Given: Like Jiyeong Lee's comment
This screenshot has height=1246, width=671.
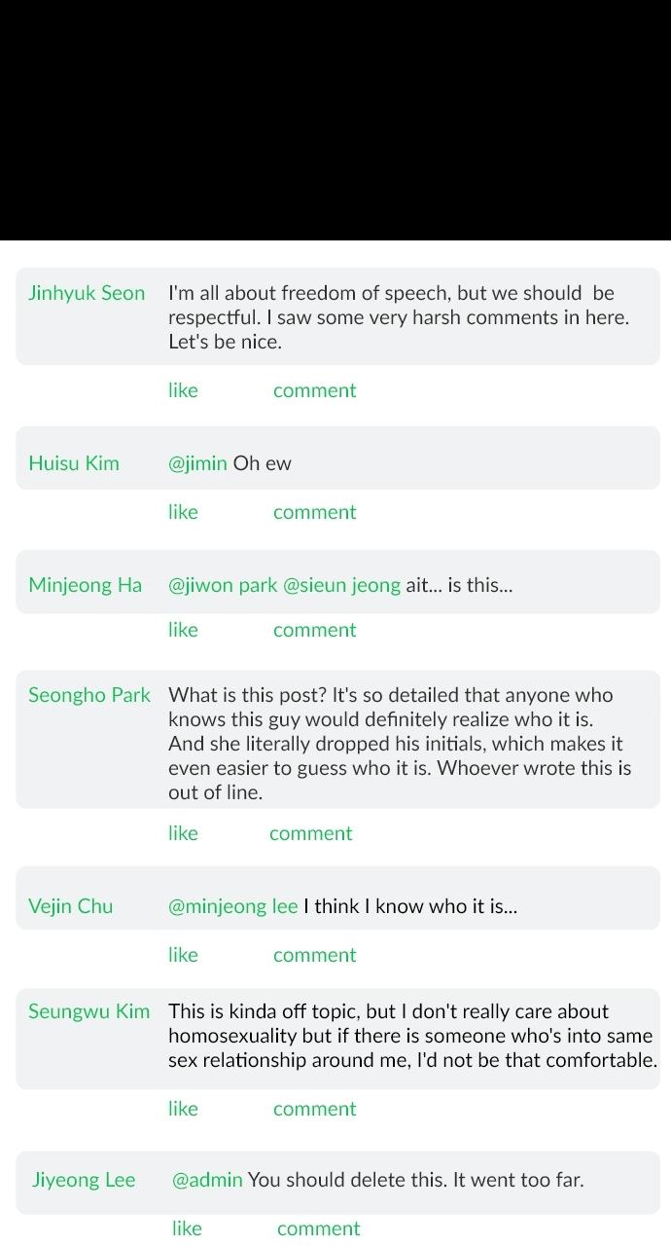Looking at the screenshot, I should pyautogui.click(x=187, y=1228).
